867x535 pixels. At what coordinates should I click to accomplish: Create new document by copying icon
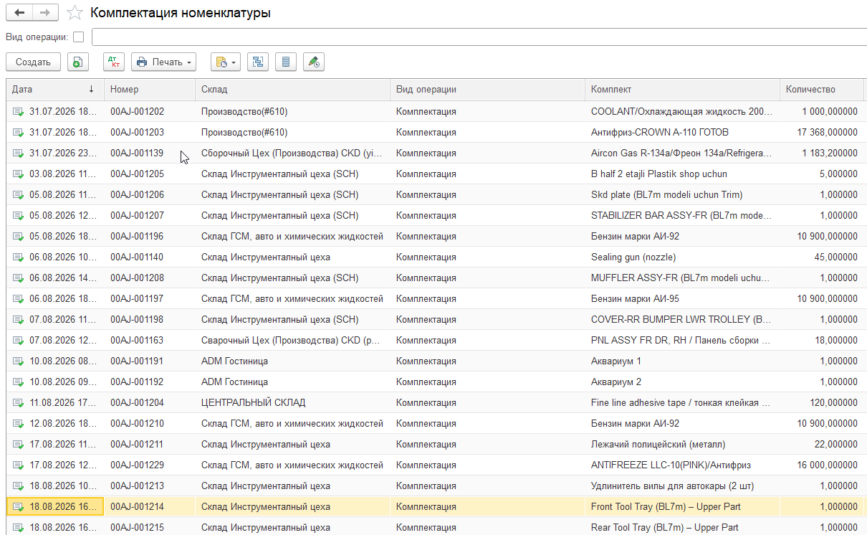pyautogui.click(x=78, y=62)
